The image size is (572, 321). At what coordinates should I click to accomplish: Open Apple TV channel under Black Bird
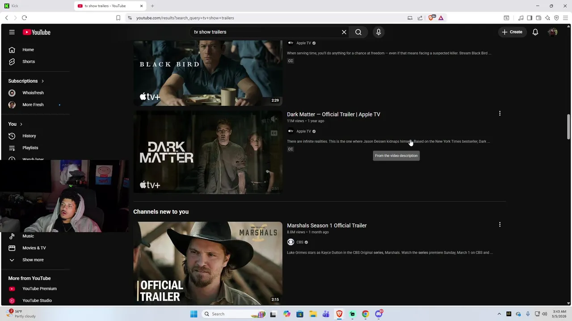[303, 43]
